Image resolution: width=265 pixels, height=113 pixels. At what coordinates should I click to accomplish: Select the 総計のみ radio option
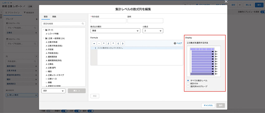188,84
